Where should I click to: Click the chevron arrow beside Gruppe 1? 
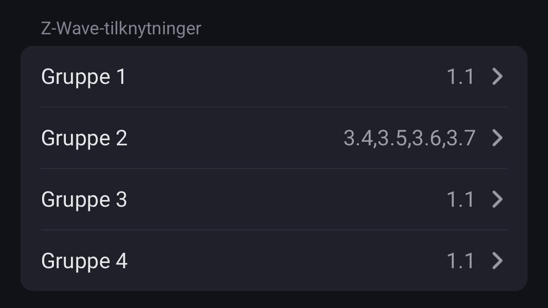497,77
